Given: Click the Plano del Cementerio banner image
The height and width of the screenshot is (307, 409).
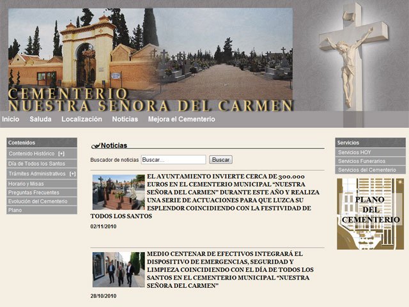Looking at the screenshot, I should 370,214.
